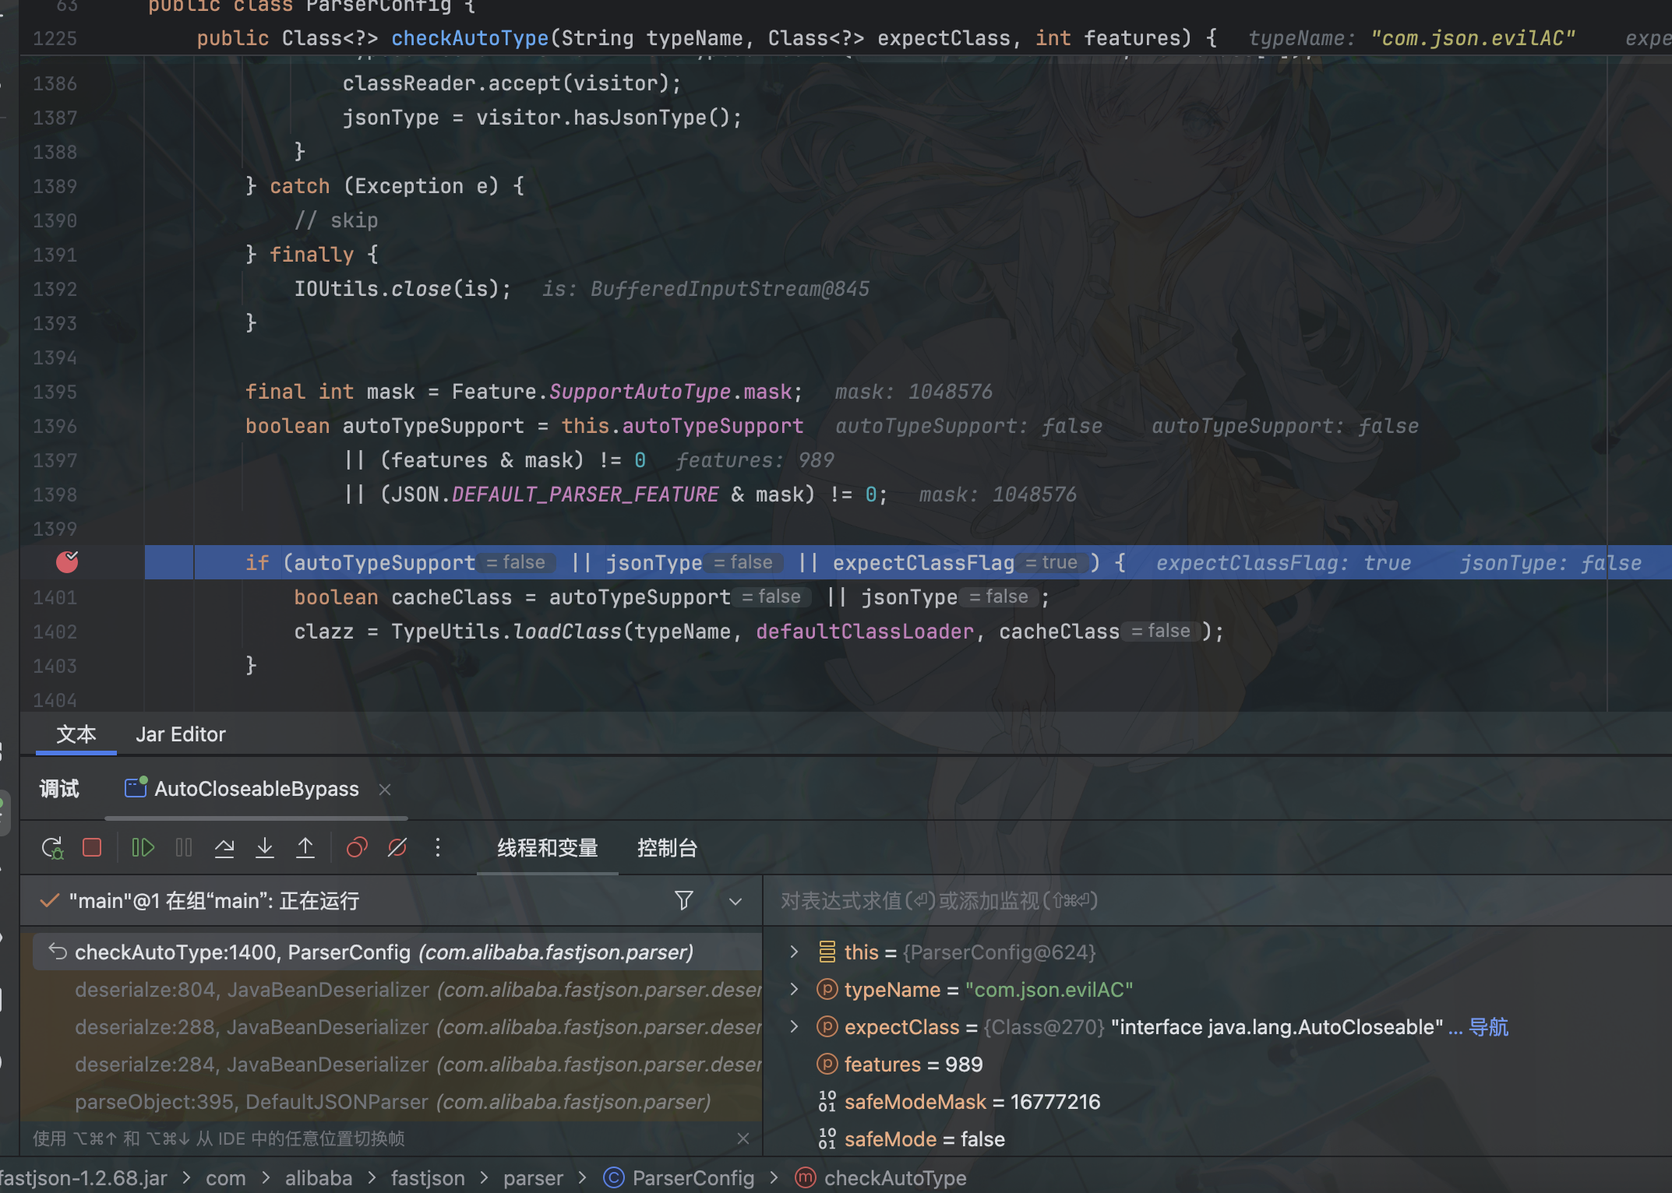
Task: Open more debug actions menu (three dots)
Action: [438, 847]
